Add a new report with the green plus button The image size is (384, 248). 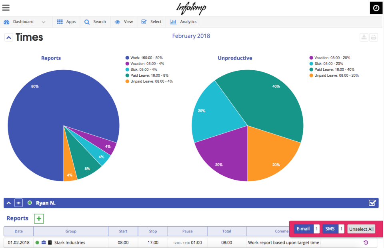pos(38,218)
